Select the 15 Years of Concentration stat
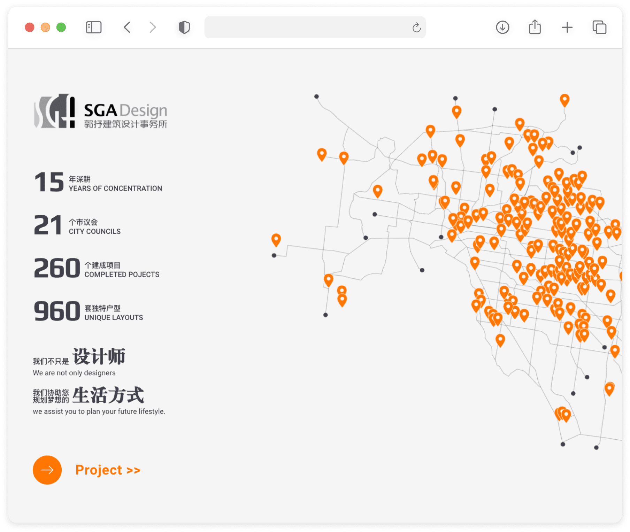The image size is (630, 532). (x=98, y=183)
